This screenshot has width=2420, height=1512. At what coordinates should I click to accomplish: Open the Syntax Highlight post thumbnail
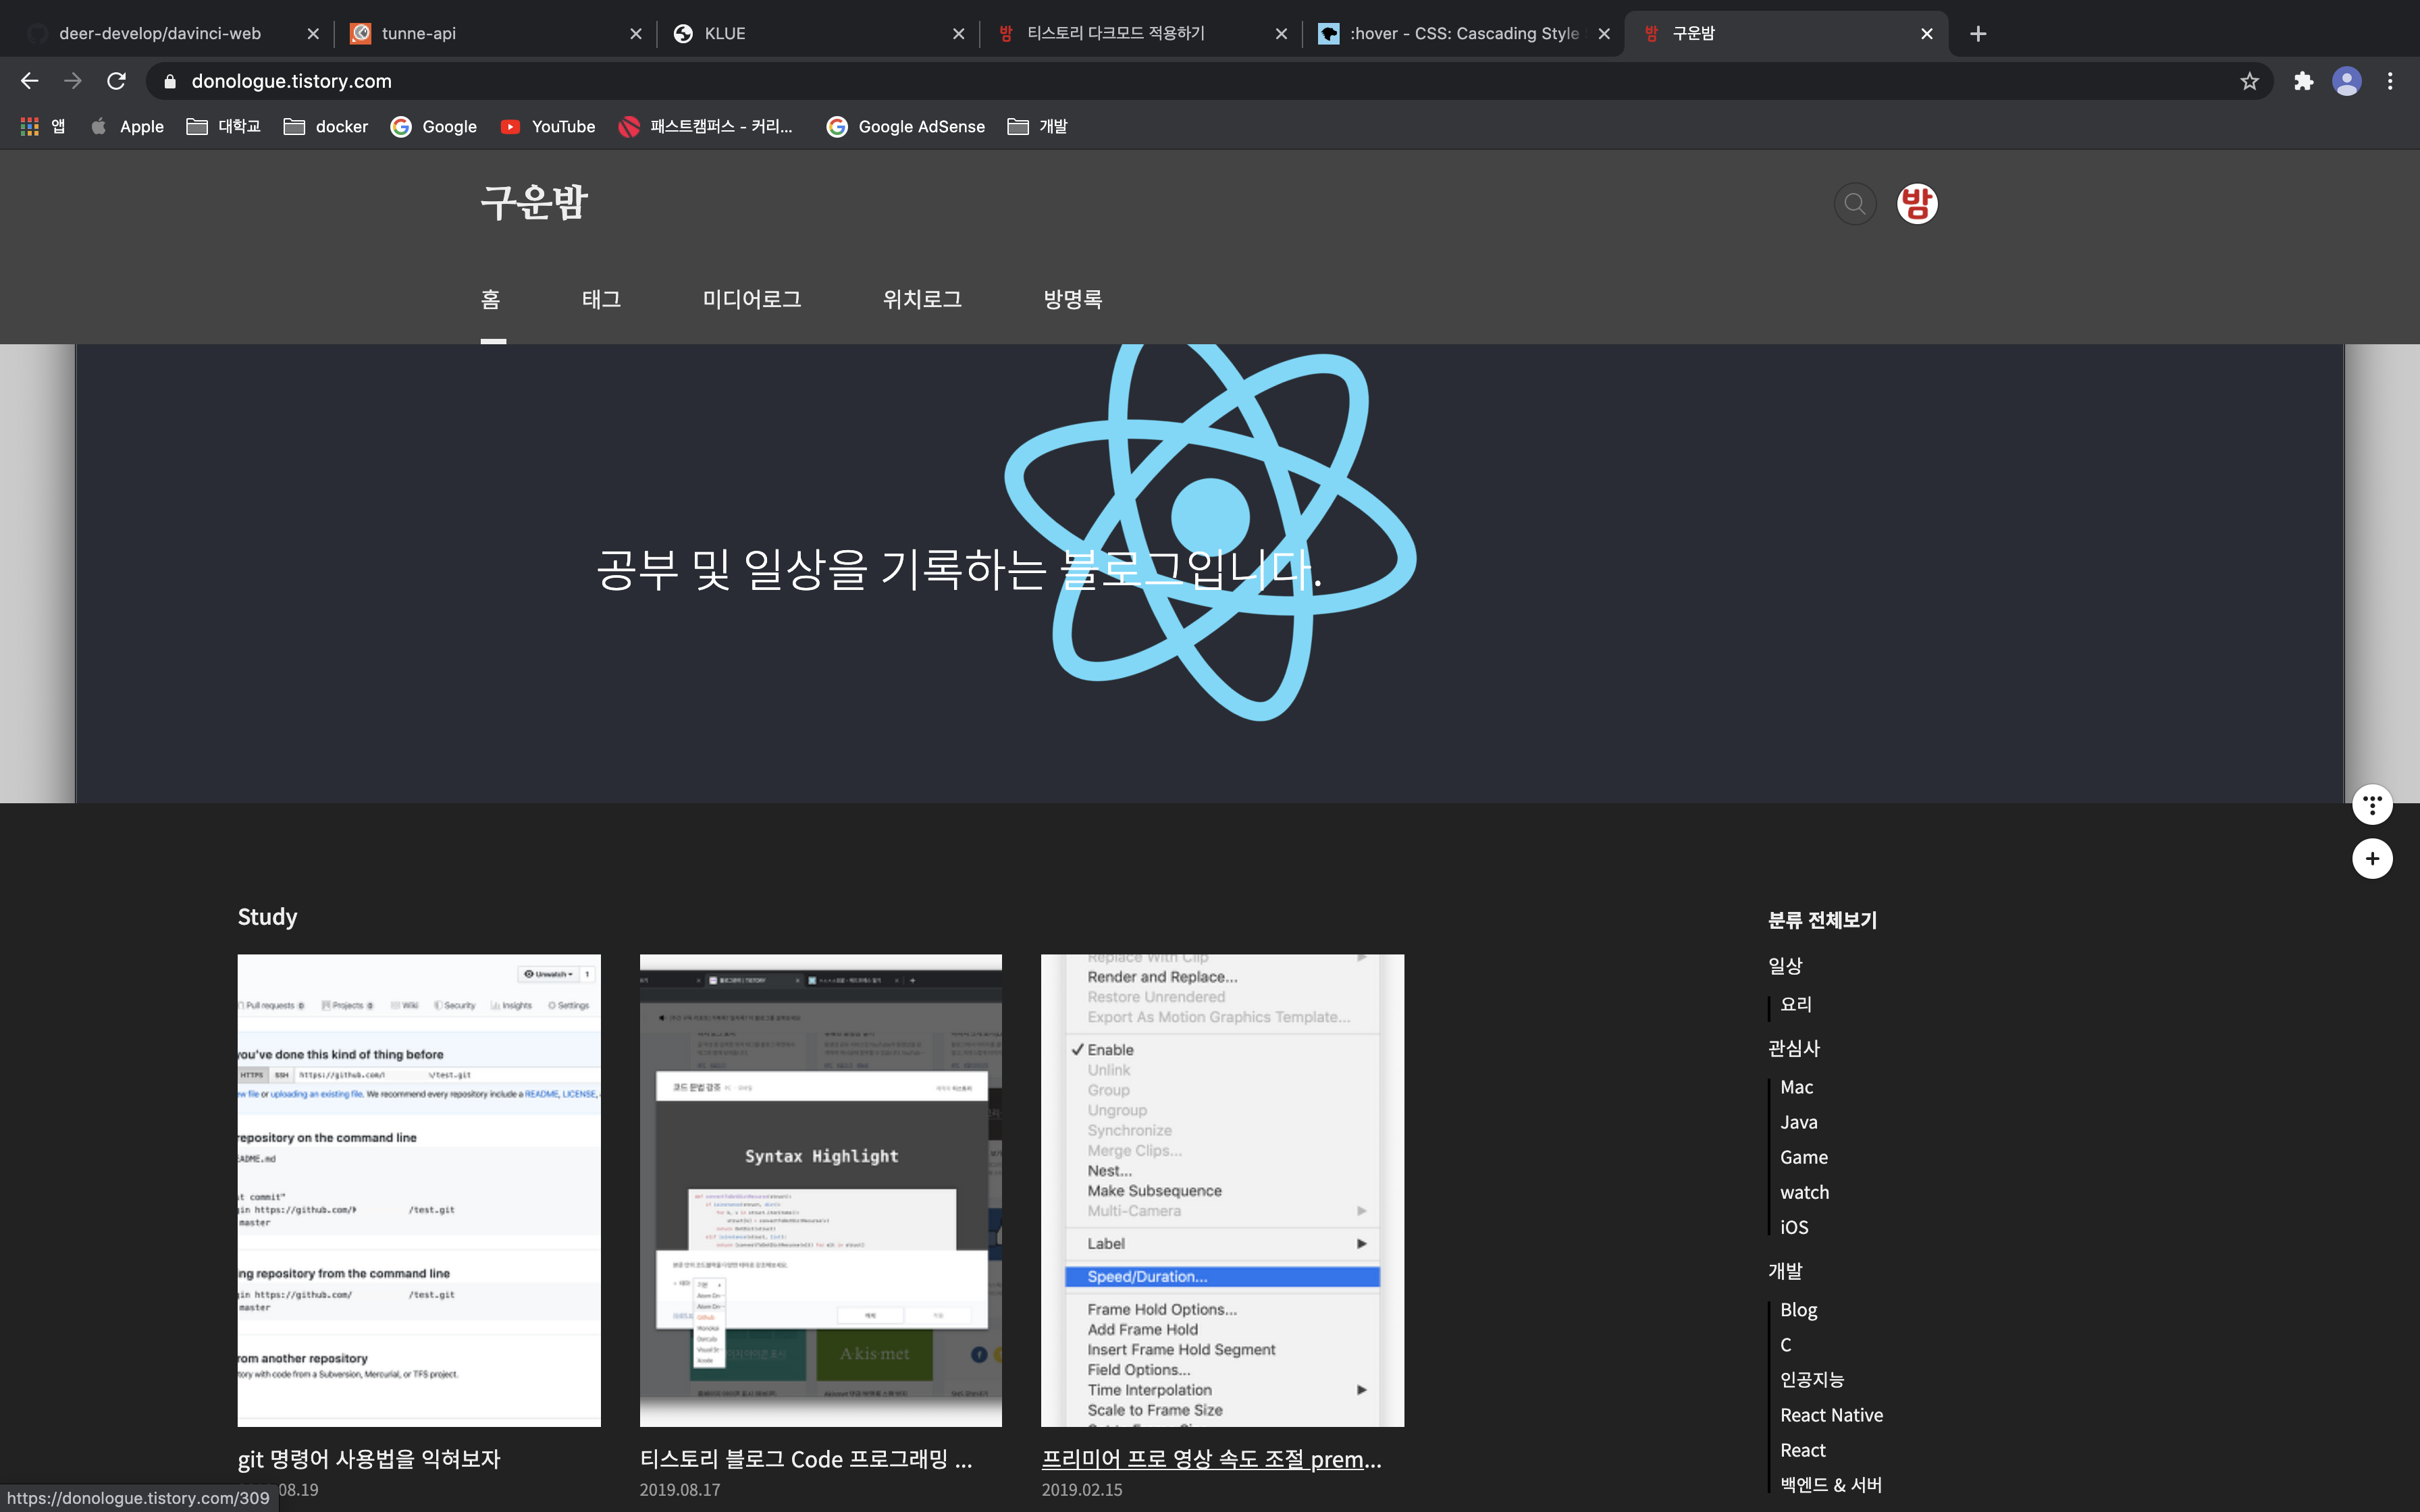(x=821, y=1190)
